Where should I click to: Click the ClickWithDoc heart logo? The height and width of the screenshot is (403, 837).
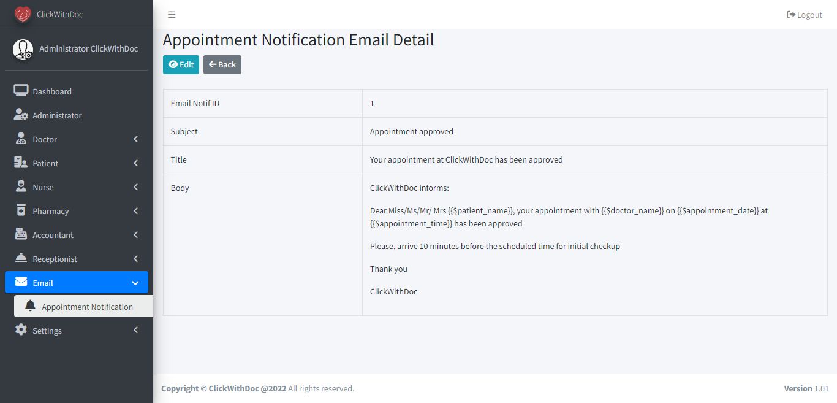pyautogui.click(x=23, y=14)
